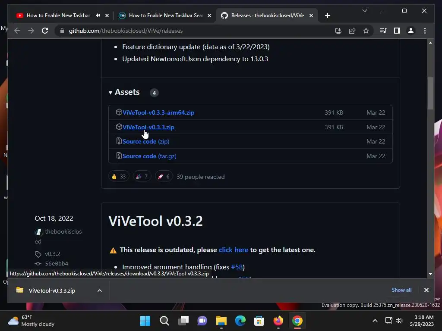Open the media controls icon in toolbar
This screenshot has width=442, height=331.
click(x=383, y=31)
